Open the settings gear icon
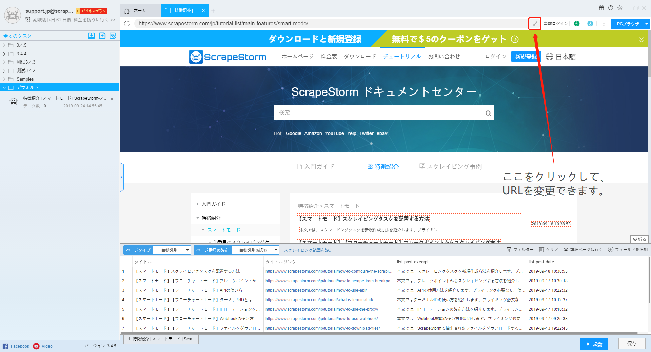 pyautogui.click(x=620, y=8)
